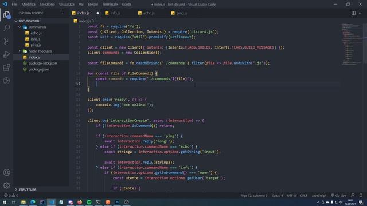Open Microsoft Edge from the taskbar
This screenshot has height=206, width=367.
click(33, 202)
